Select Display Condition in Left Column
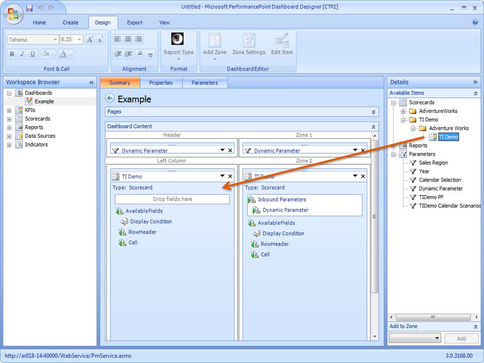 pos(151,221)
